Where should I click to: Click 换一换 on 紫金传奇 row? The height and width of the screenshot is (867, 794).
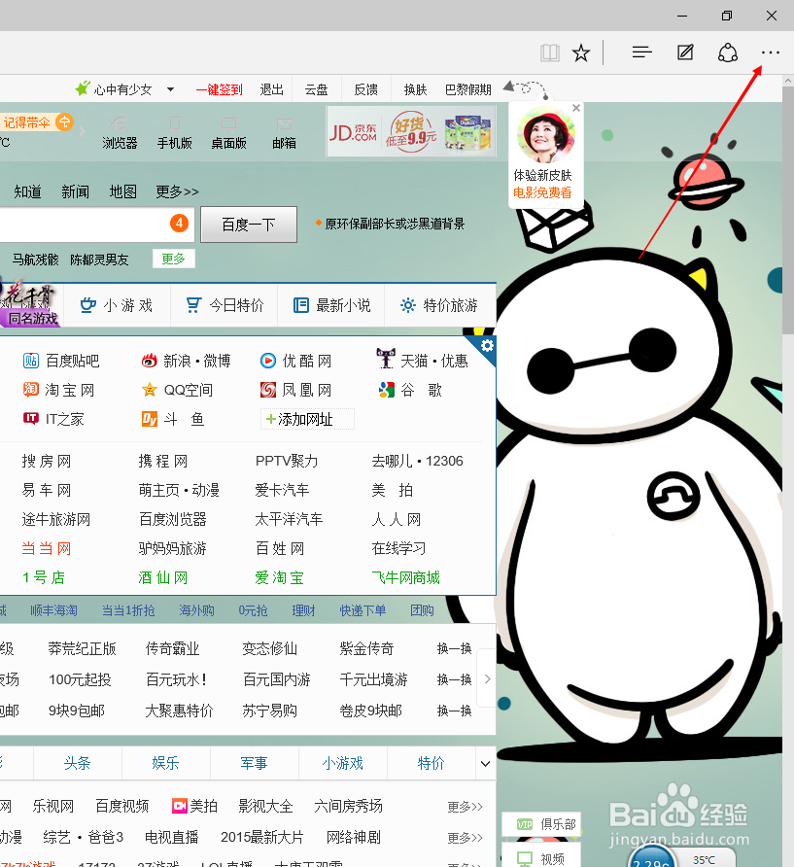[454, 648]
